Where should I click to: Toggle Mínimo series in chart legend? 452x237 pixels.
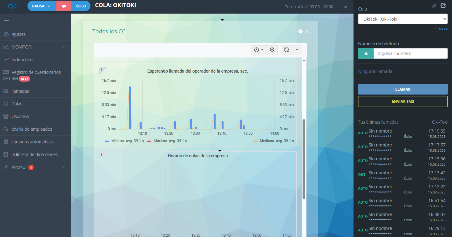click(117, 141)
